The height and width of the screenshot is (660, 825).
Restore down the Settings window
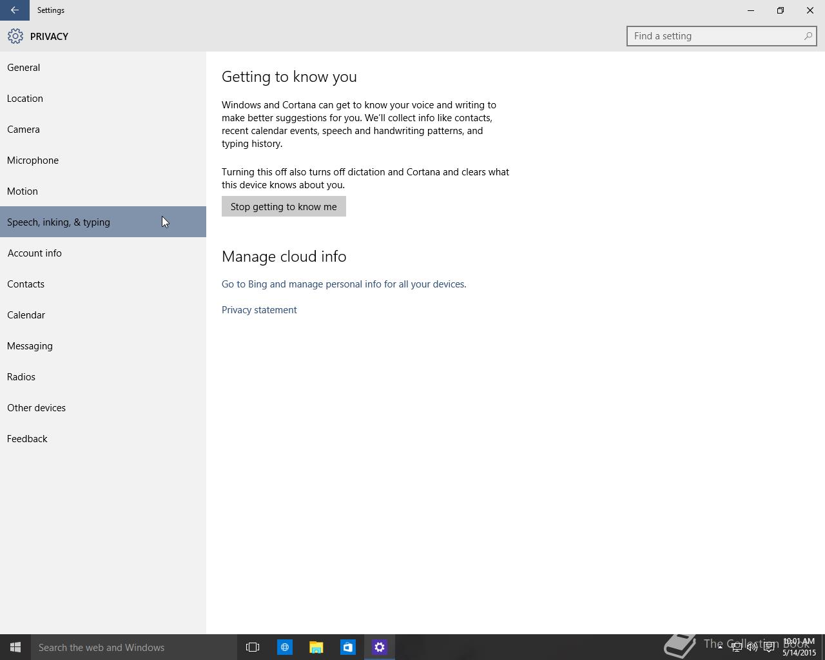(781, 10)
